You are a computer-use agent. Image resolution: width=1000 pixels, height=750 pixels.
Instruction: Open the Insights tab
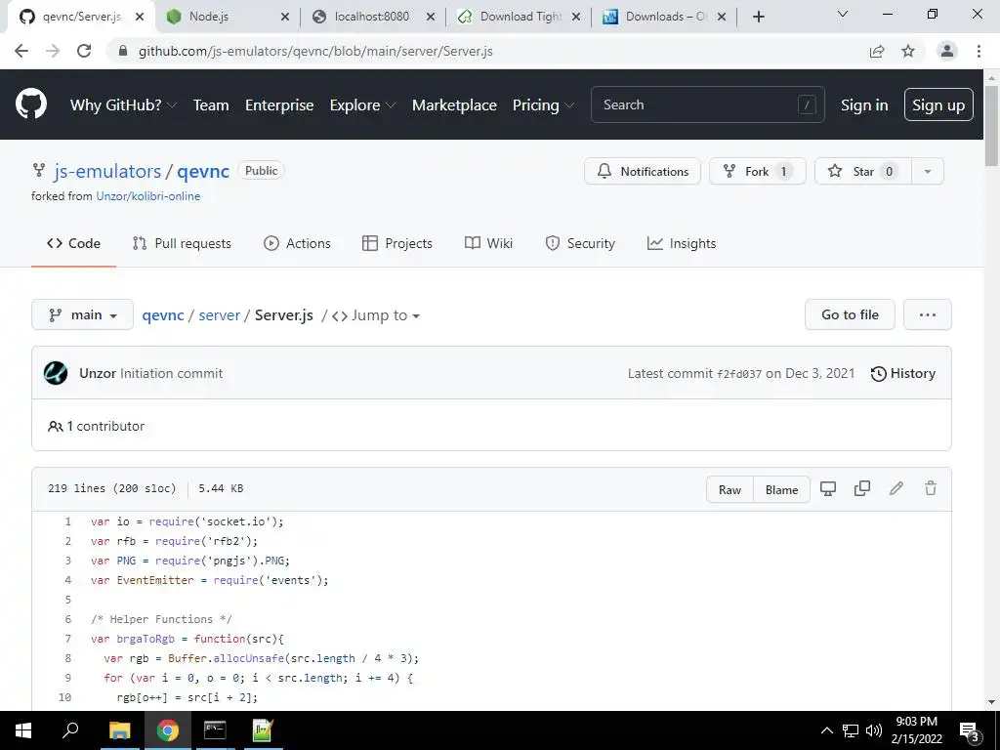point(682,243)
